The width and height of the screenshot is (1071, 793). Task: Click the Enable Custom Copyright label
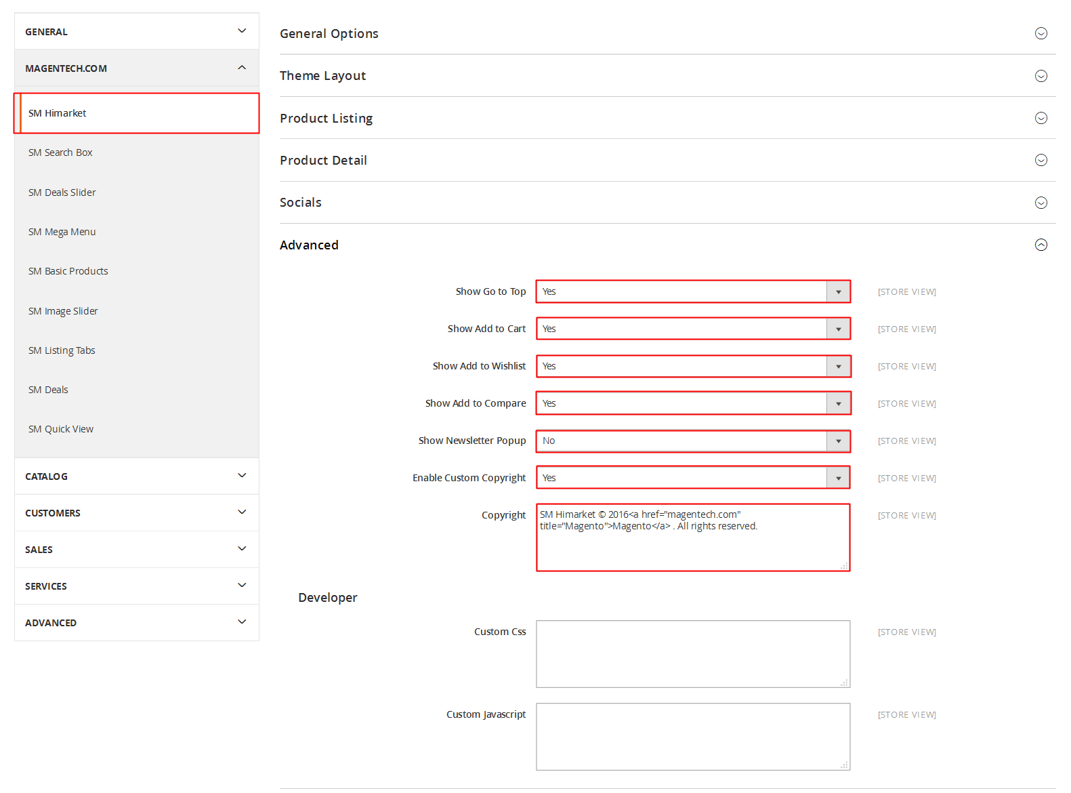click(469, 478)
